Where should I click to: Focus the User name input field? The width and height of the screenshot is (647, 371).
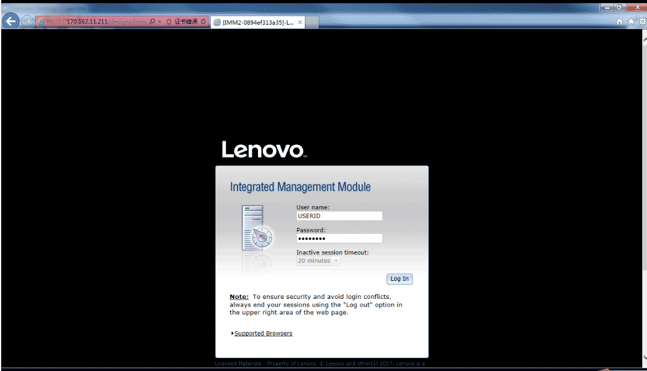pyautogui.click(x=339, y=216)
